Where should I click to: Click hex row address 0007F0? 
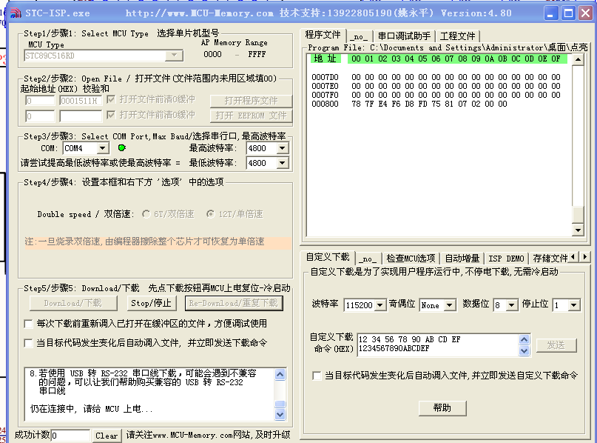point(325,95)
